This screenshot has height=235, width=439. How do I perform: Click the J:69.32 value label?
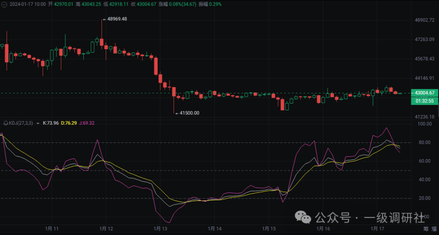pos(87,123)
